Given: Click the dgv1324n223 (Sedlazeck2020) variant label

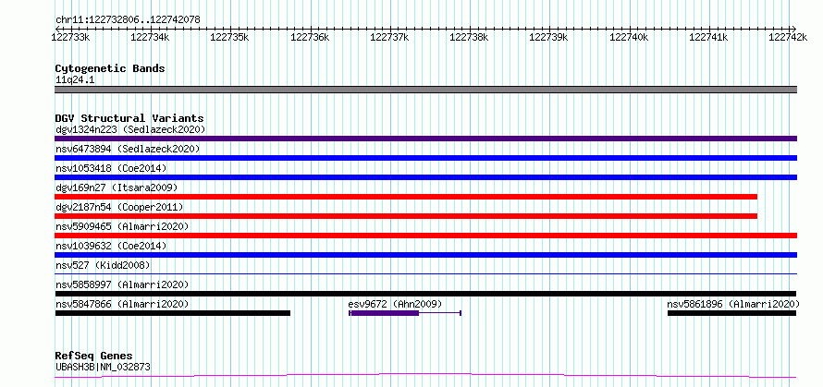Looking at the screenshot, I should click(x=130, y=129).
